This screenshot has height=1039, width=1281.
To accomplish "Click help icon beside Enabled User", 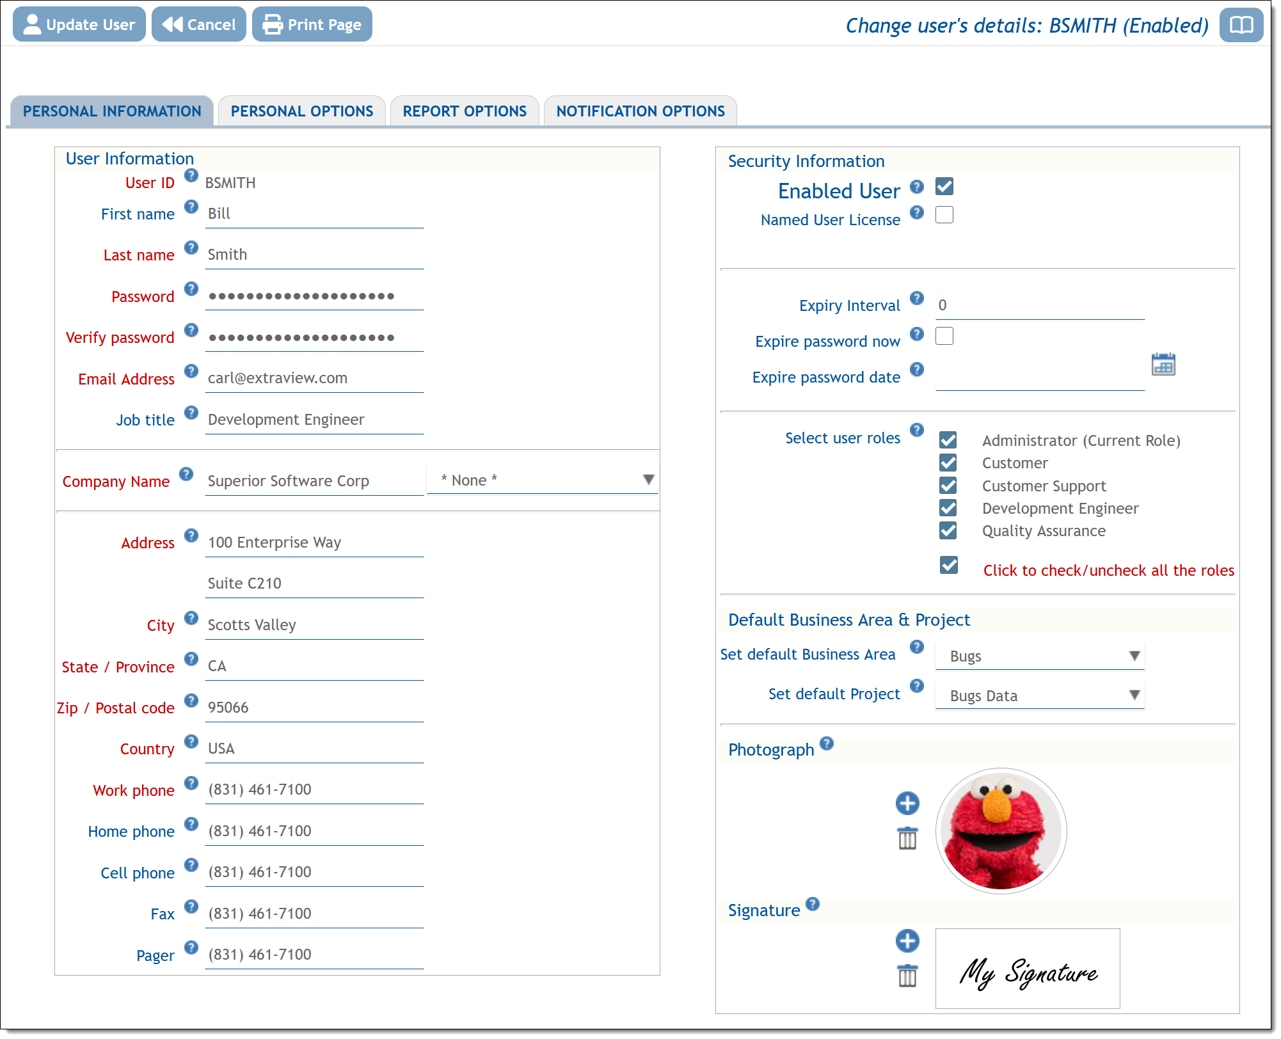I will point(917,187).
